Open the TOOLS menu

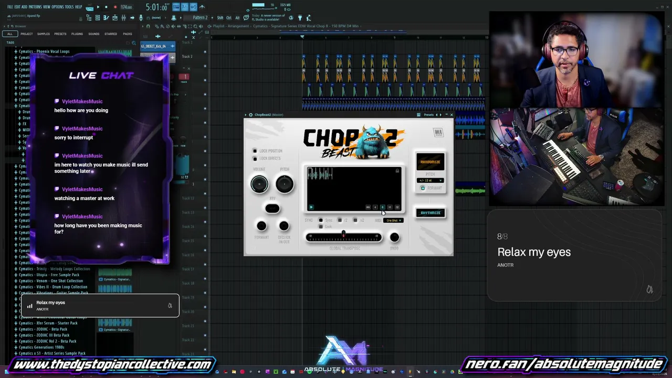click(69, 7)
